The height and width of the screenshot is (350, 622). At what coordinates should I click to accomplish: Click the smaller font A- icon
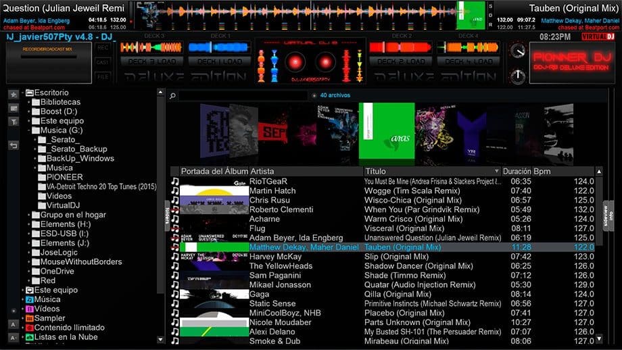click(x=13, y=338)
